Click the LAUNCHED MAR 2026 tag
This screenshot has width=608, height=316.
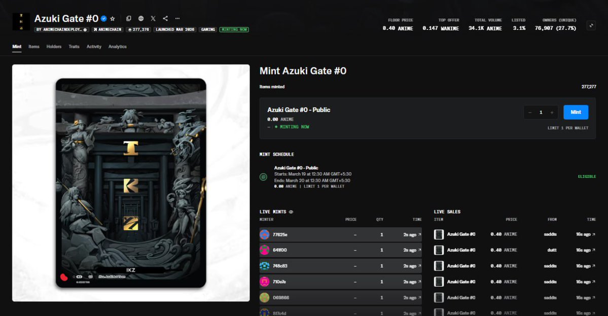click(175, 29)
